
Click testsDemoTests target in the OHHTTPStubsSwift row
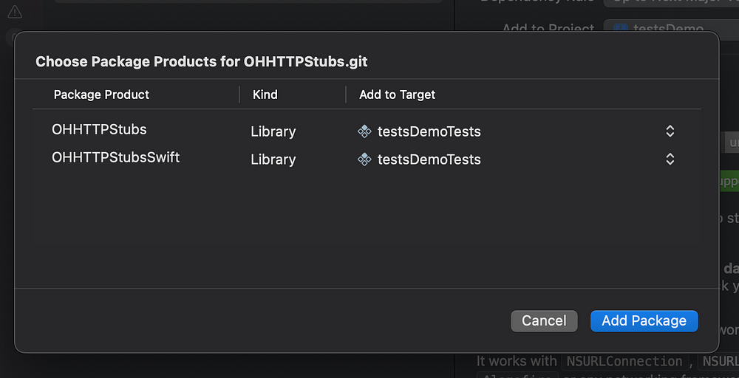pyautogui.click(x=429, y=159)
